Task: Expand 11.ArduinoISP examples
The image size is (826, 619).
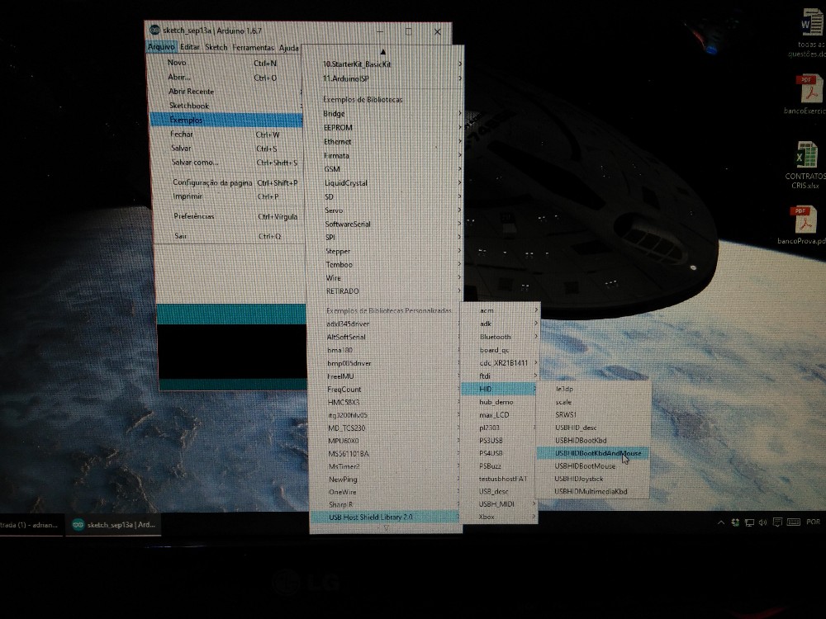Action: [x=383, y=78]
